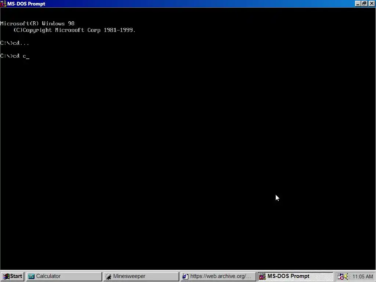Click the 'Microsoft(R) Windows 98' line
The width and height of the screenshot is (376, 282).
37,23
